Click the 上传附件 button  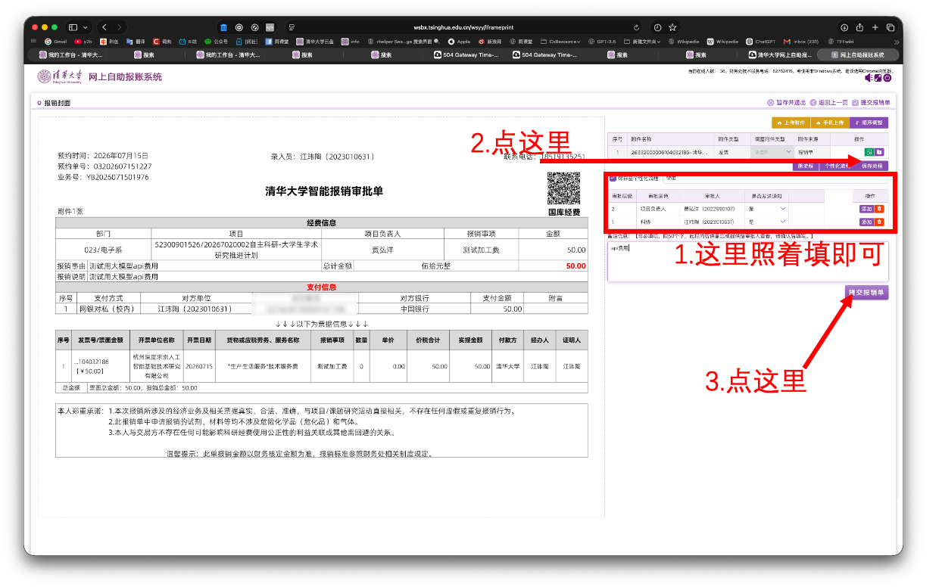tap(791, 123)
